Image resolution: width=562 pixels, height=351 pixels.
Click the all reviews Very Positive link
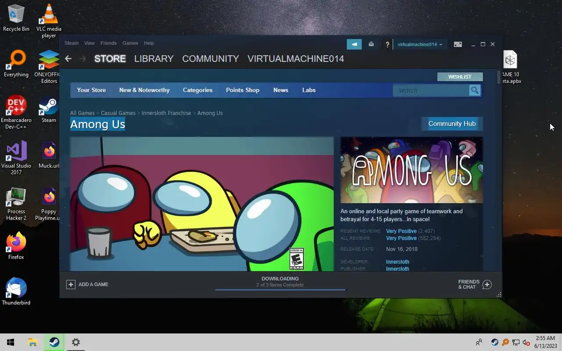coord(401,238)
